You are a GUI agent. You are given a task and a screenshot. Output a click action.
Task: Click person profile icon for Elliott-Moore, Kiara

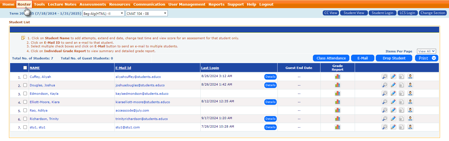(x=410, y=102)
